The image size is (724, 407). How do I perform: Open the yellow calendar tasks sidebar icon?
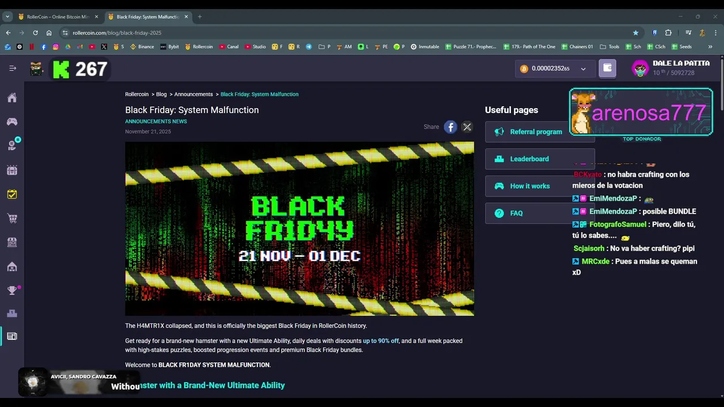tap(12, 194)
